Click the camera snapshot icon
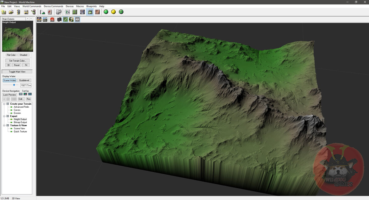Viewport: 369px width, 200px height. coord(59,19)
